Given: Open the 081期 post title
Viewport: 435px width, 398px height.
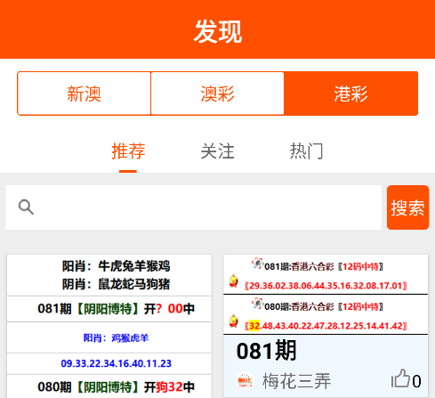Looking at the screenshot, I should coord(266,351).
